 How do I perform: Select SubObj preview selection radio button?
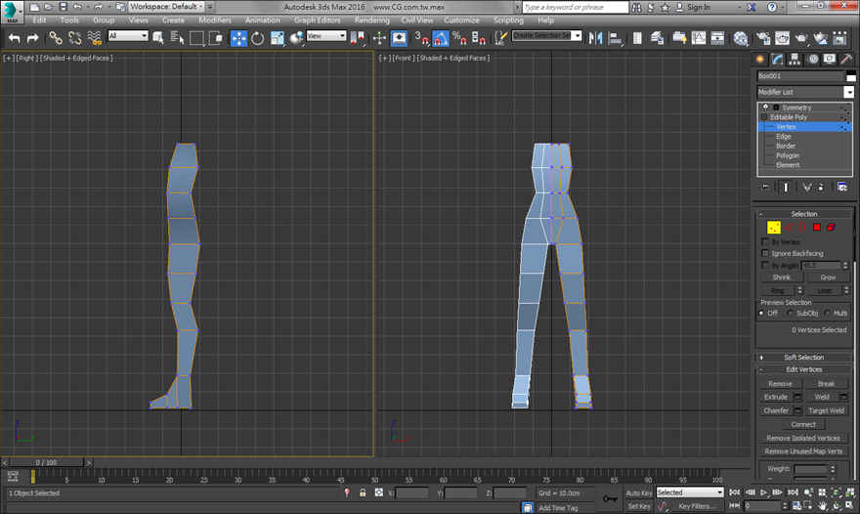point(791,313)
